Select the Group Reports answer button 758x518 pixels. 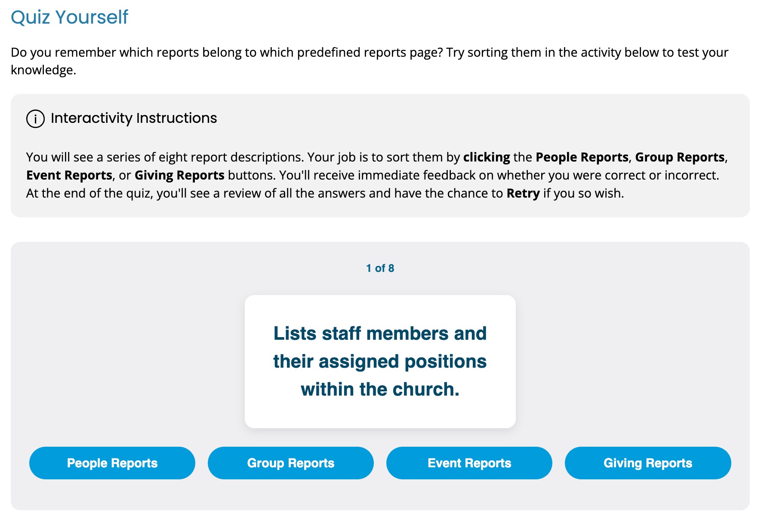click(x=291, y=463)
